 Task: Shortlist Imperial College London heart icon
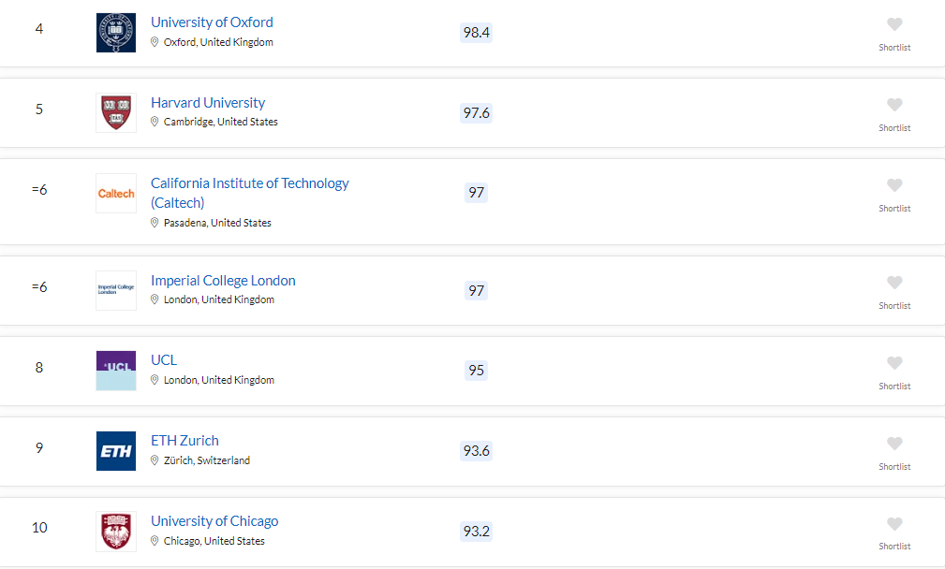coord(894,283)
